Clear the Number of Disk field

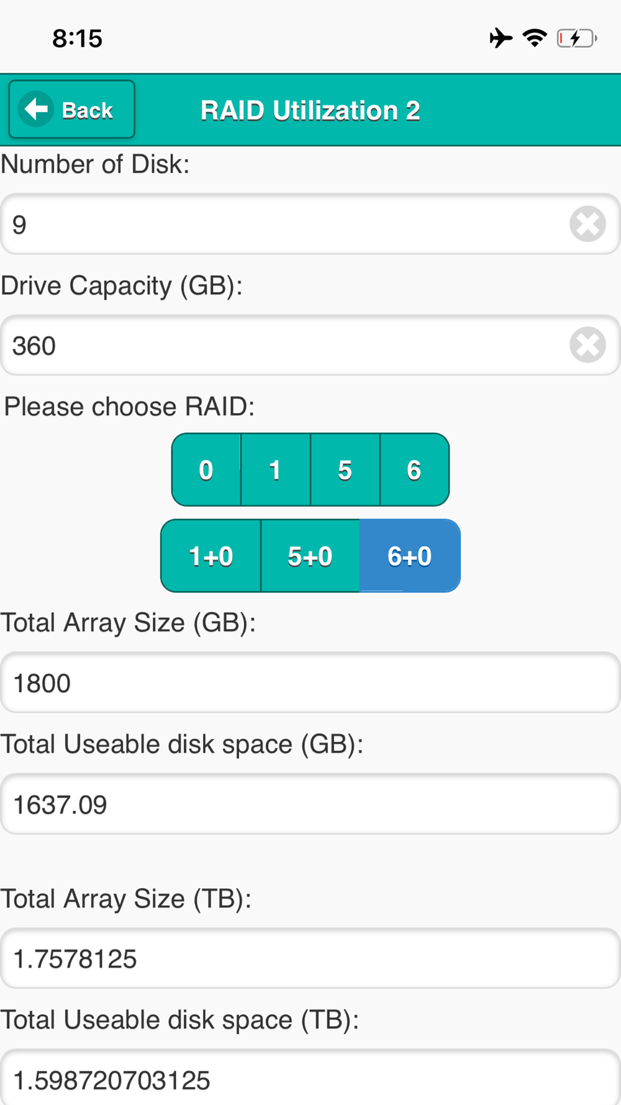(587, 224)
